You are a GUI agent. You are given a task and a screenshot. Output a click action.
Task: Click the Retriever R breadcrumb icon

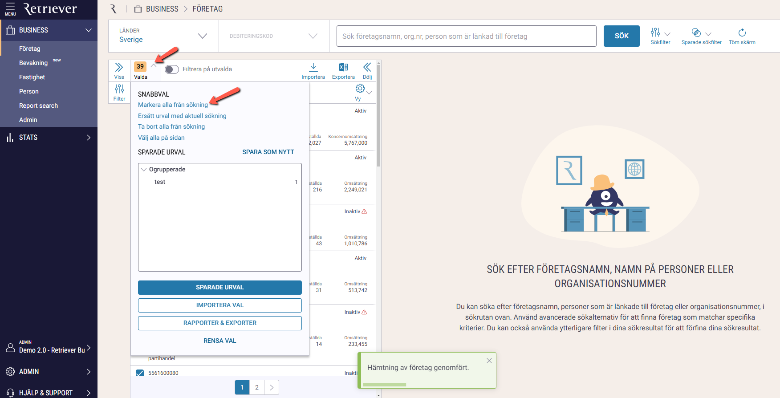[x=114, y=9]
